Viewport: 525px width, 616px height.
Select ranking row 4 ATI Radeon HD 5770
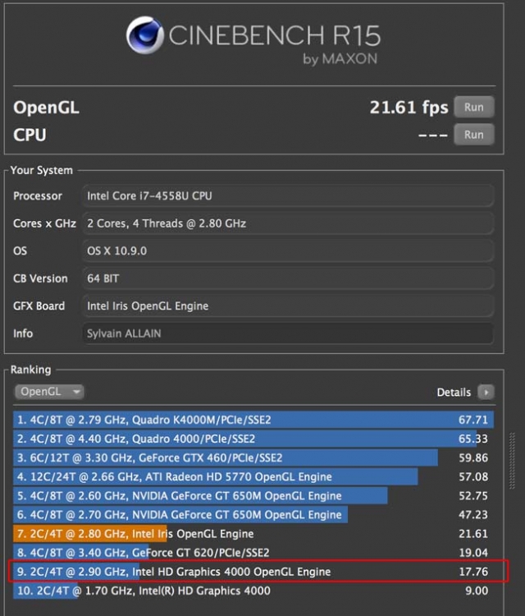click(x=253, y=476)
